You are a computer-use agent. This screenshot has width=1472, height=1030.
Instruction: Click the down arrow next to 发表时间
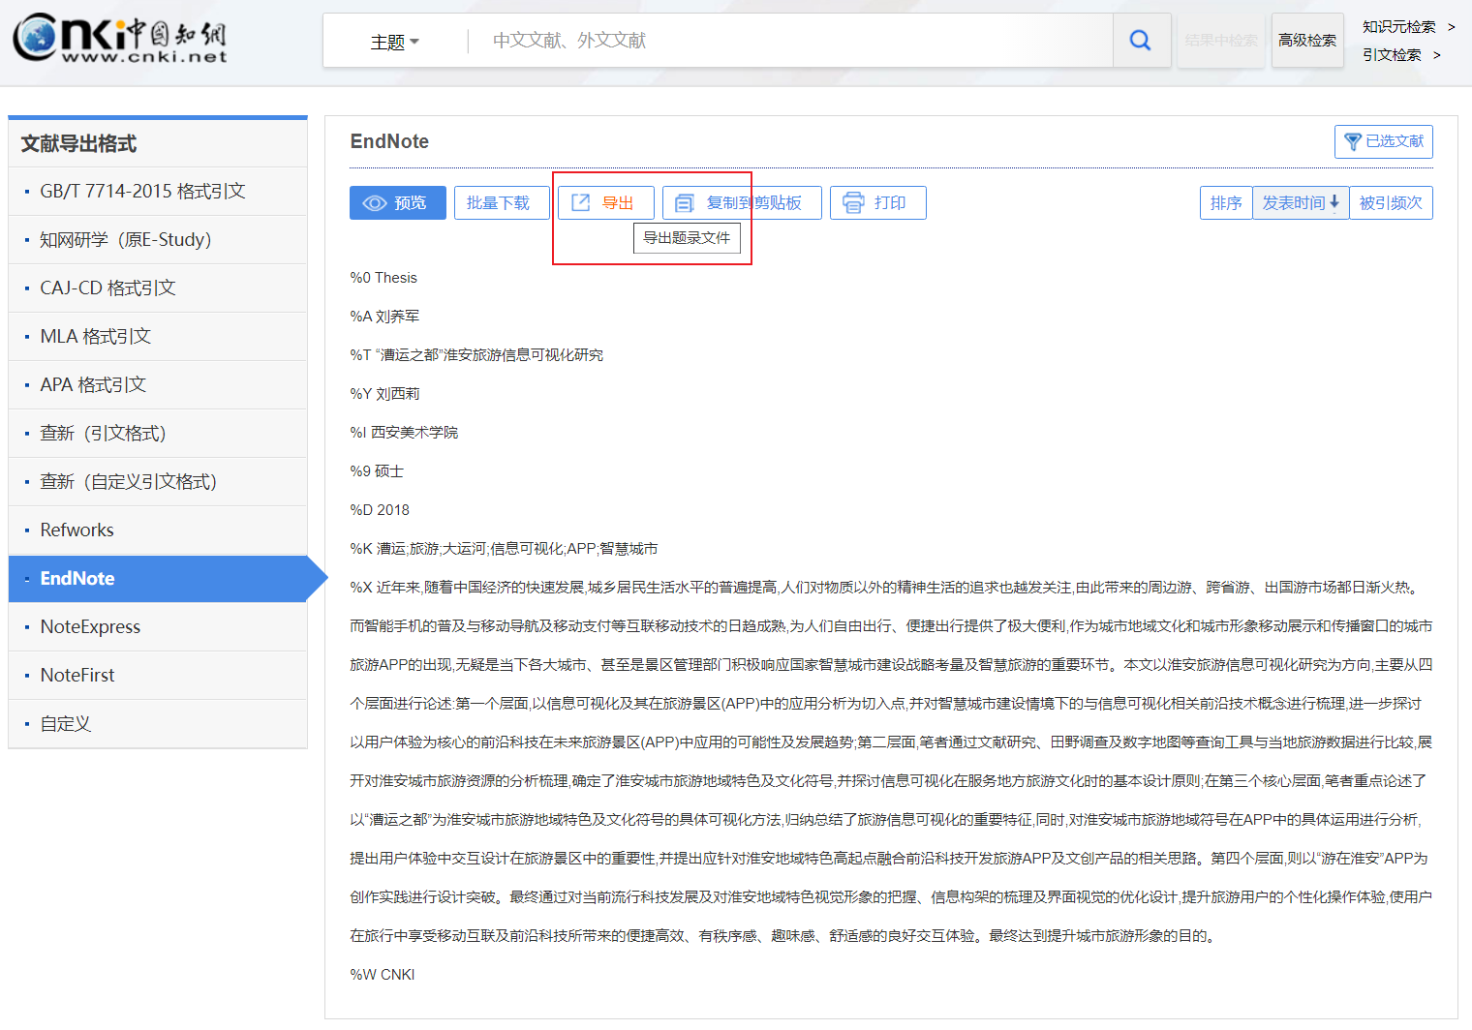(1334, 202)
